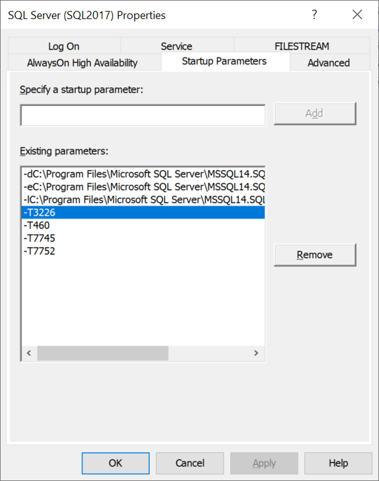Click the scrollbar's left arrow
Image resolution: width=379 pixels, height=481 pixels.
pos(29,353)
